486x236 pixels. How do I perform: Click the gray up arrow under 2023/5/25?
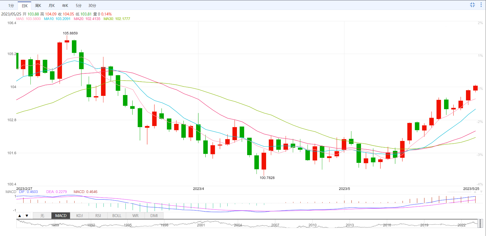pos(475,192)
